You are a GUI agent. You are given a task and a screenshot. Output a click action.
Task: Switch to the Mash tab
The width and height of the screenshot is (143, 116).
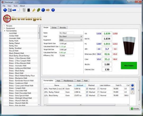tap(86, 81)
